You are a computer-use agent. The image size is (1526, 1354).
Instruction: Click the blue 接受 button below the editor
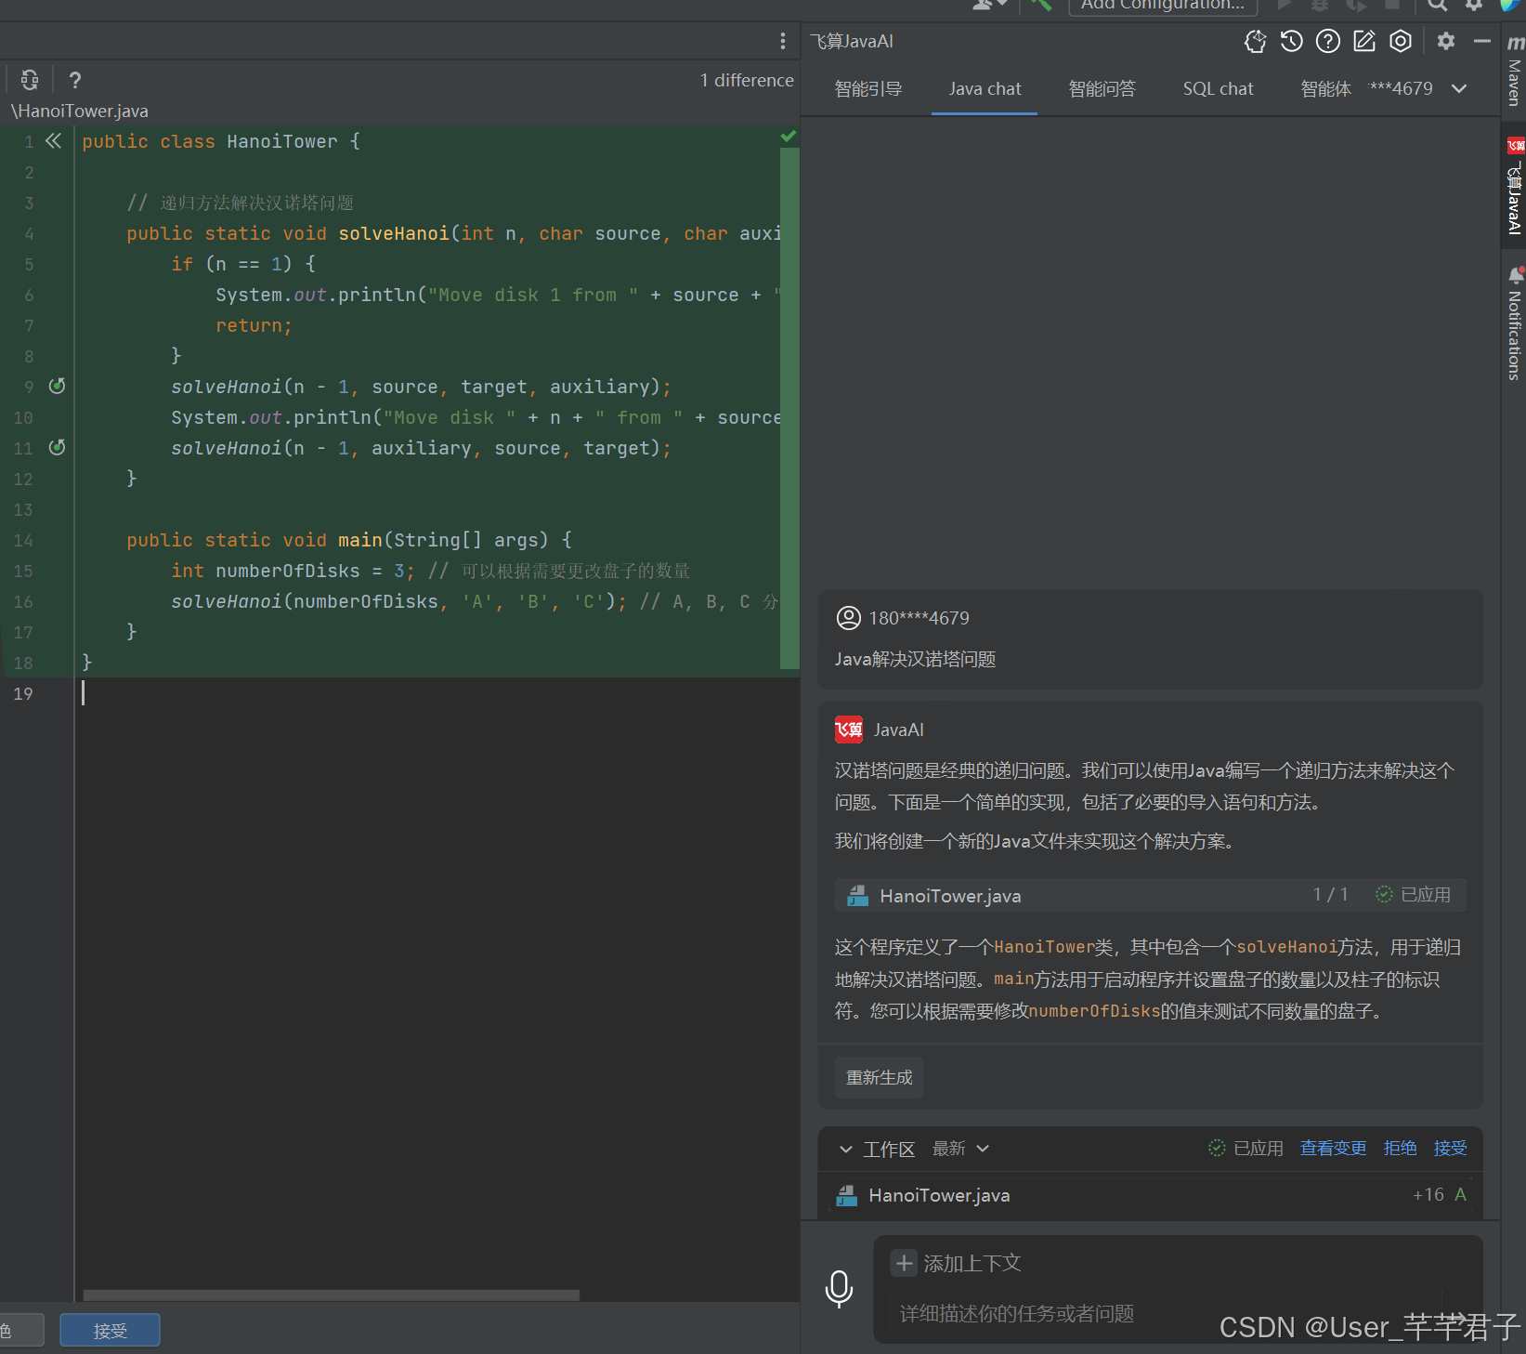110,1331
